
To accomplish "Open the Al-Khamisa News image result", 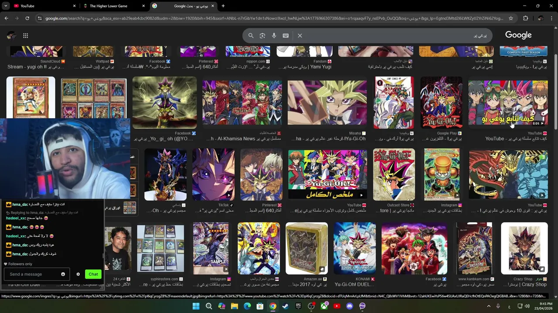I will (x=242, y=103).
